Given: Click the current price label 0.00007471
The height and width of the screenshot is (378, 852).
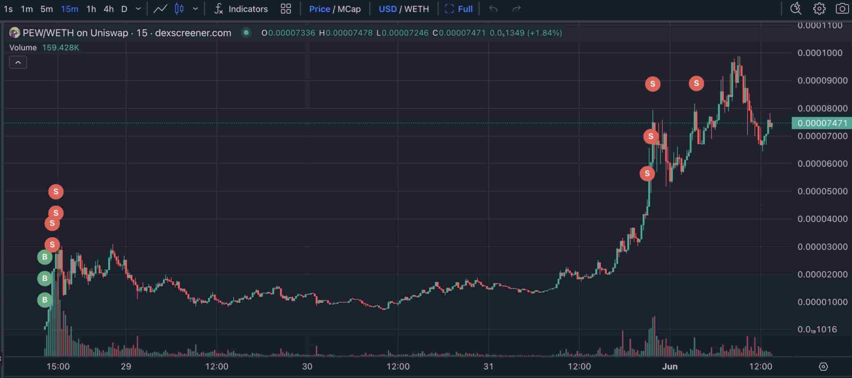Looking at the screenshot, I should click(x=822, y=123).
